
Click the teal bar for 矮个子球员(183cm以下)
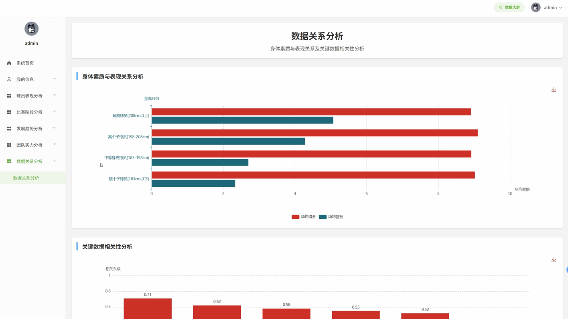tap(193, 184)
